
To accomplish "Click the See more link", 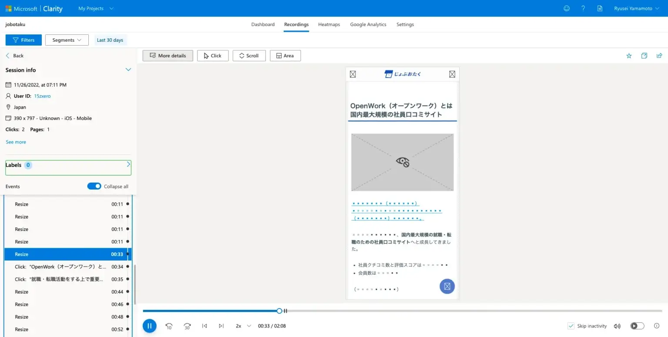I will (x=16, y=142).
